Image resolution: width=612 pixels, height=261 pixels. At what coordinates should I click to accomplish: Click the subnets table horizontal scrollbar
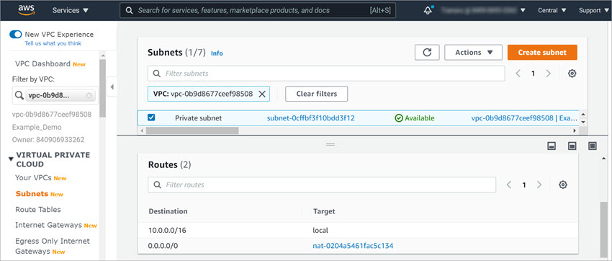point(192,130)
